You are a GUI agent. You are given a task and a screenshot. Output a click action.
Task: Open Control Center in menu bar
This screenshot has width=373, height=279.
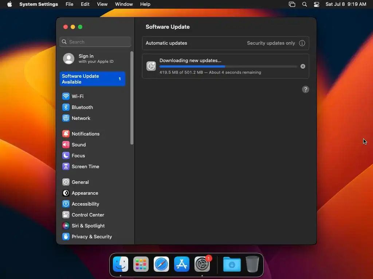coord(317,4)
